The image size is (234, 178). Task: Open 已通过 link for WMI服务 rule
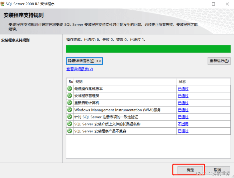[x=183, y=110]
